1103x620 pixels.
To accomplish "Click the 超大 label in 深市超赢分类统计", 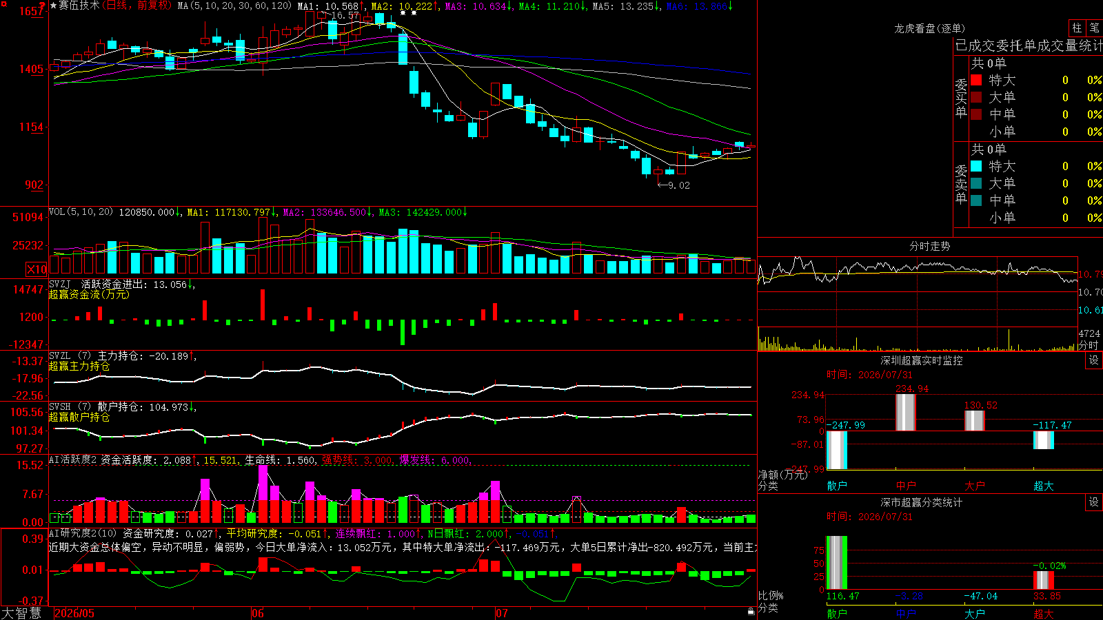I will (1044, 613).
